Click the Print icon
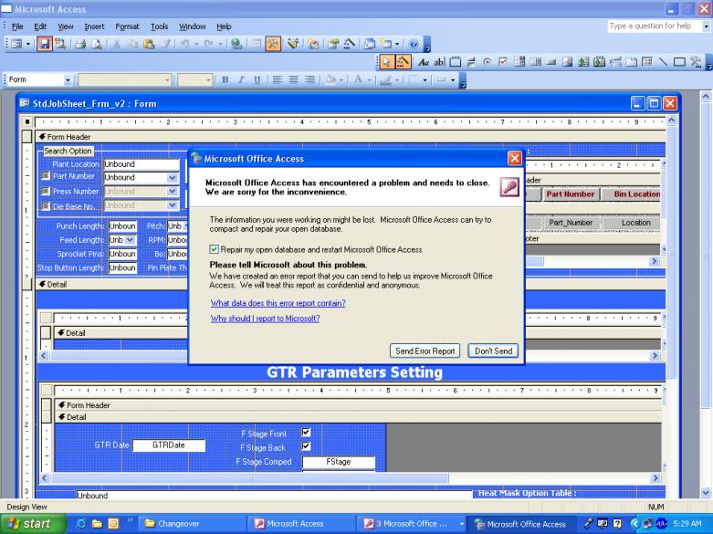The height and width of the screenshot is (534, 713). click(81, 44)
